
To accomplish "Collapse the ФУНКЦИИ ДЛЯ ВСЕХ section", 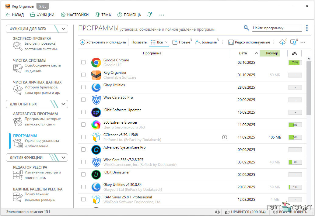I will (x=63, y=29).
